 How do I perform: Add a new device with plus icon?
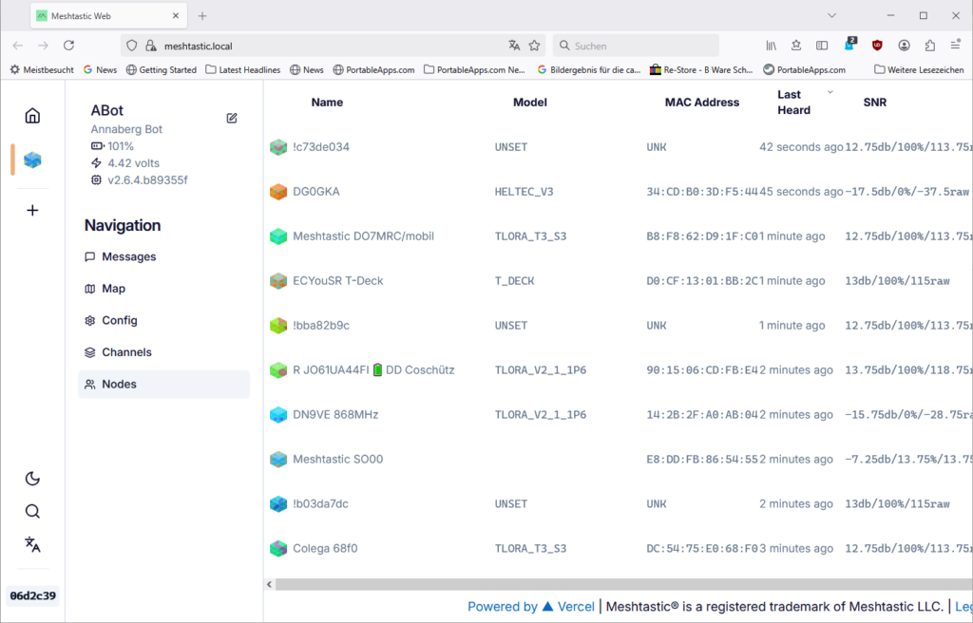[x=32, y=210]
